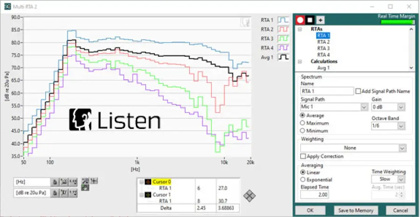Click the X-axis lock icon beside [Hz]

point(55,182)
